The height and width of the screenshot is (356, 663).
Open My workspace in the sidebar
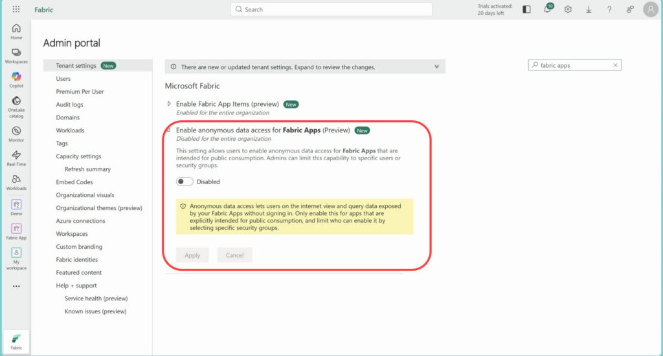16,258
